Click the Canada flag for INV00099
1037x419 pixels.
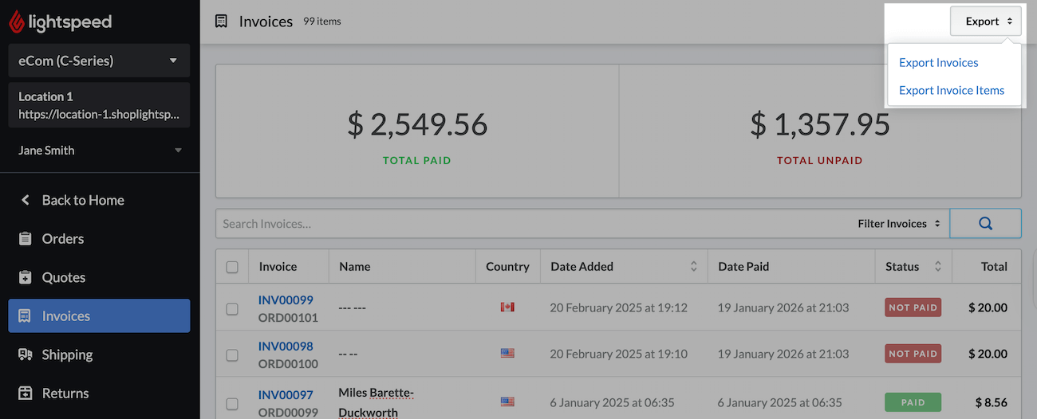click(x=507, y=307)
